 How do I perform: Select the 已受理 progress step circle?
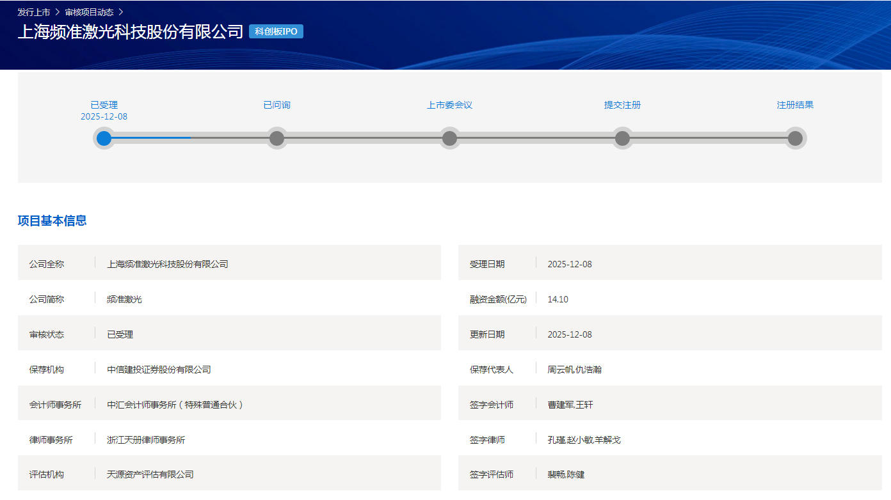tap(104, 138)
